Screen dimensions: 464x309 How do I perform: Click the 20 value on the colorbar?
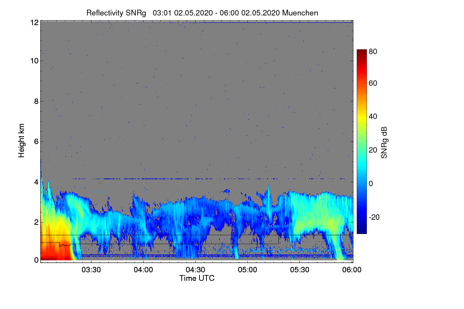(x=373, y=150)
